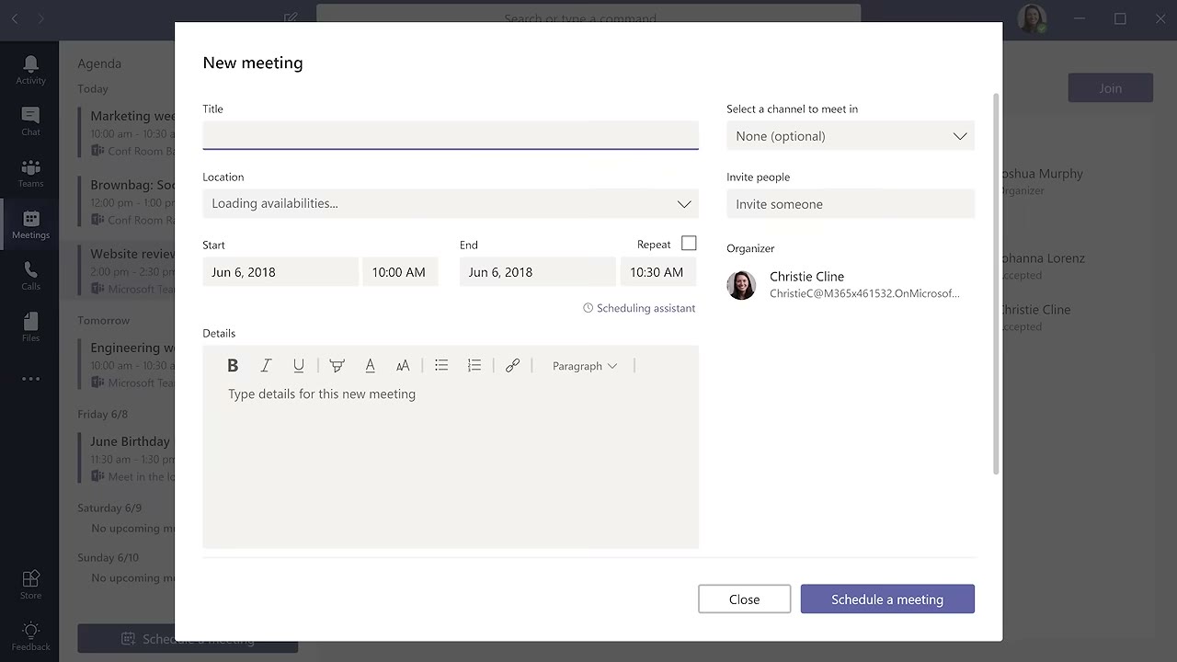The width and height of the screenshot is (1177, 662).
Task: Open the font size icon
Action: (403, 366)
